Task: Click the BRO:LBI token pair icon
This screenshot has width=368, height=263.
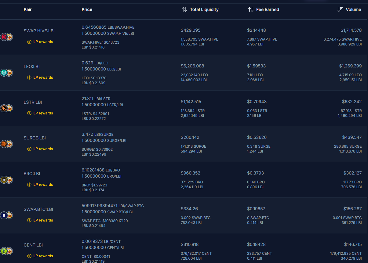Action: tap(6, 180)
